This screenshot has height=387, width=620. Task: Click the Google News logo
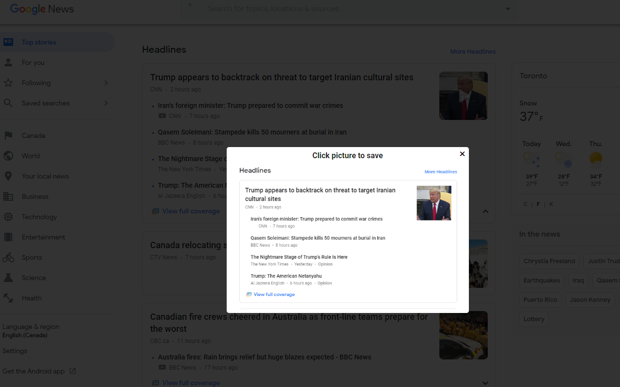tap(42, 9)
